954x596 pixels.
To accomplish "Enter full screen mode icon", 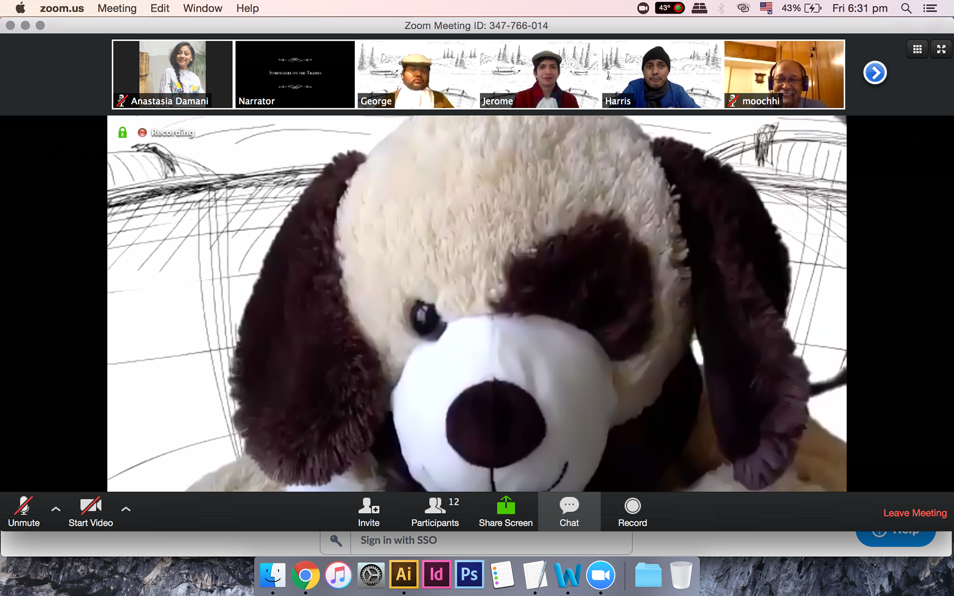I will [x=941, y=49].
